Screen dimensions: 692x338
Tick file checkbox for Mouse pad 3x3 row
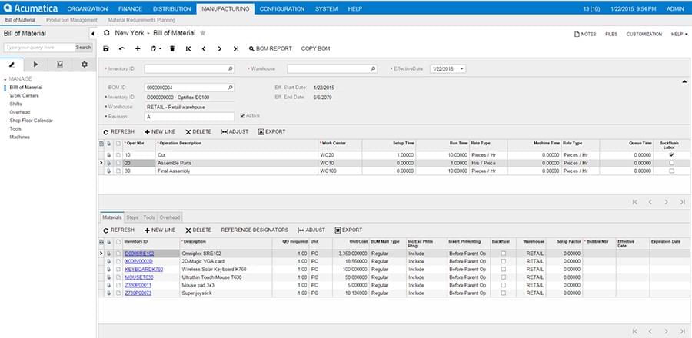(118, 285)
